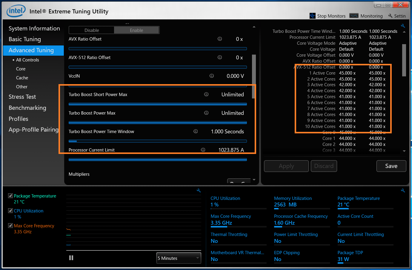Open the Monitoring view icon

click(354, 16)
